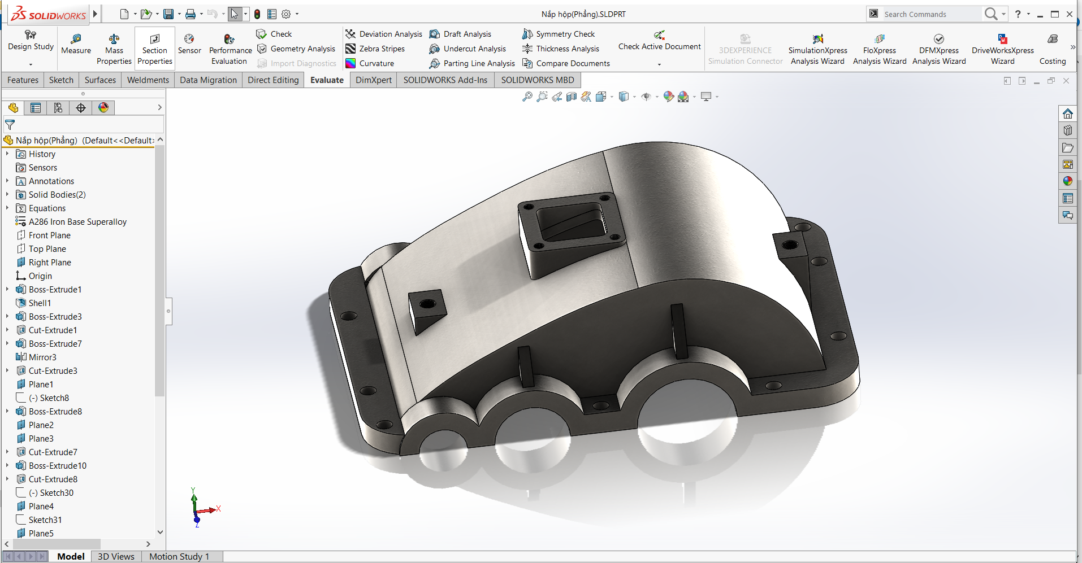Open Hide/Show Items eye dropdown
The image size is (1082, 563).
pos(656,97)
